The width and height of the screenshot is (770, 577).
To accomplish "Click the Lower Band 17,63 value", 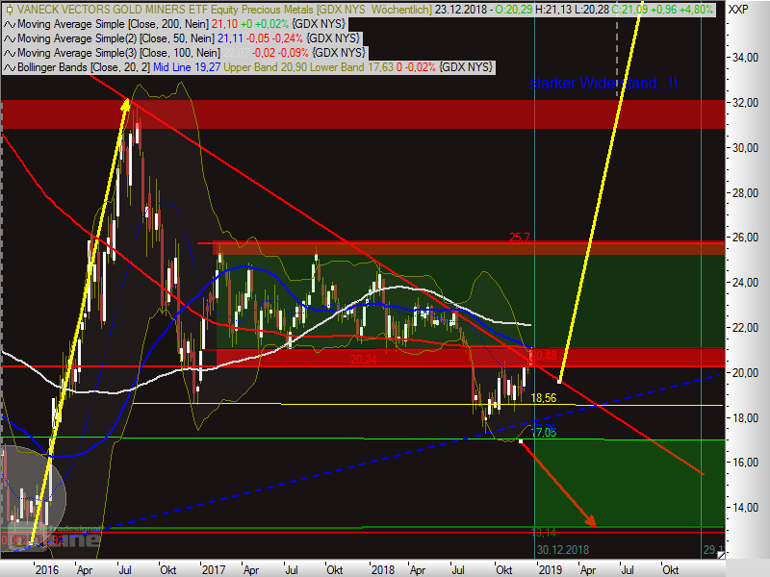I will 351,67.
